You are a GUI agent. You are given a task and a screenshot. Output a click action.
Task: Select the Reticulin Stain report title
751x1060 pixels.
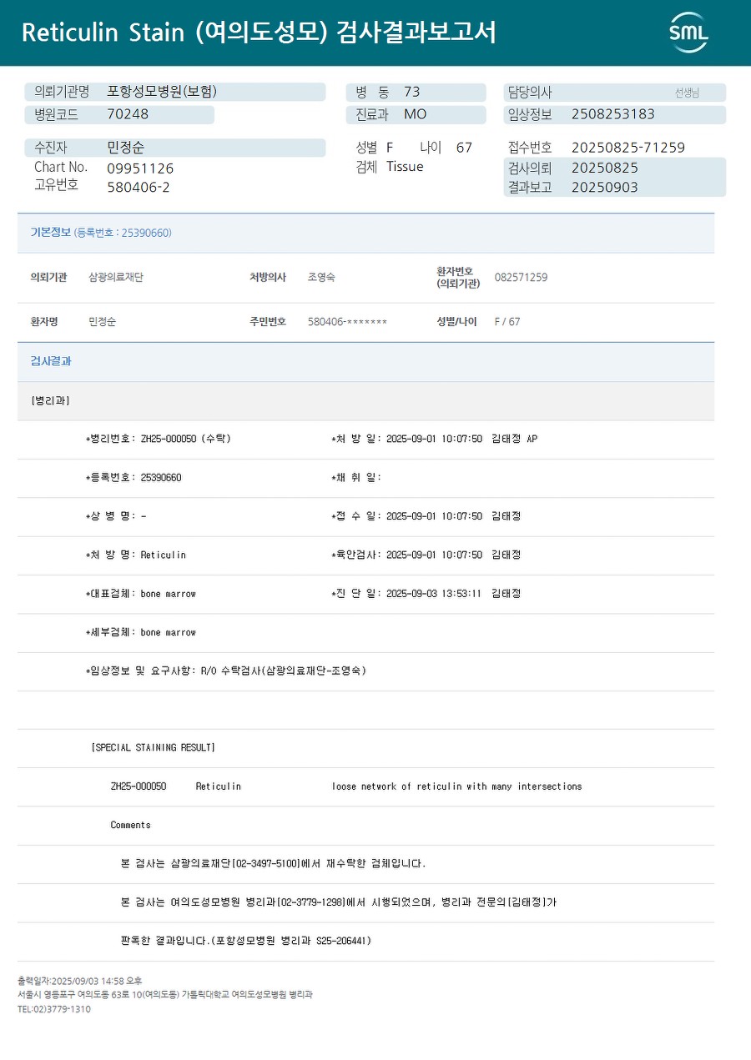click(259, 33)
